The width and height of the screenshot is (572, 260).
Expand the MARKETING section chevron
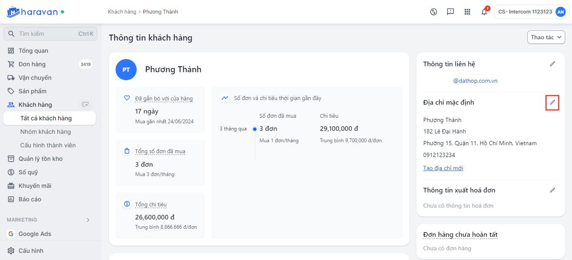click(x=88, y=220)
